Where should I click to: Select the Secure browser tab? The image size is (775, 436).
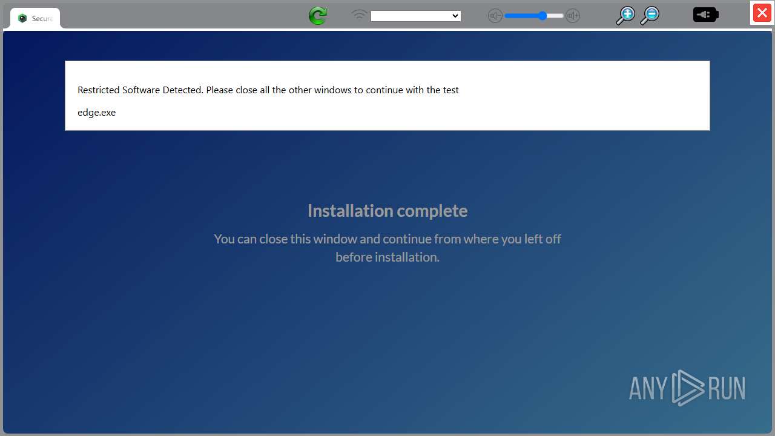35,19
